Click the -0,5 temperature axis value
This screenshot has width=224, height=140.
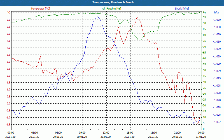(8, 111)
